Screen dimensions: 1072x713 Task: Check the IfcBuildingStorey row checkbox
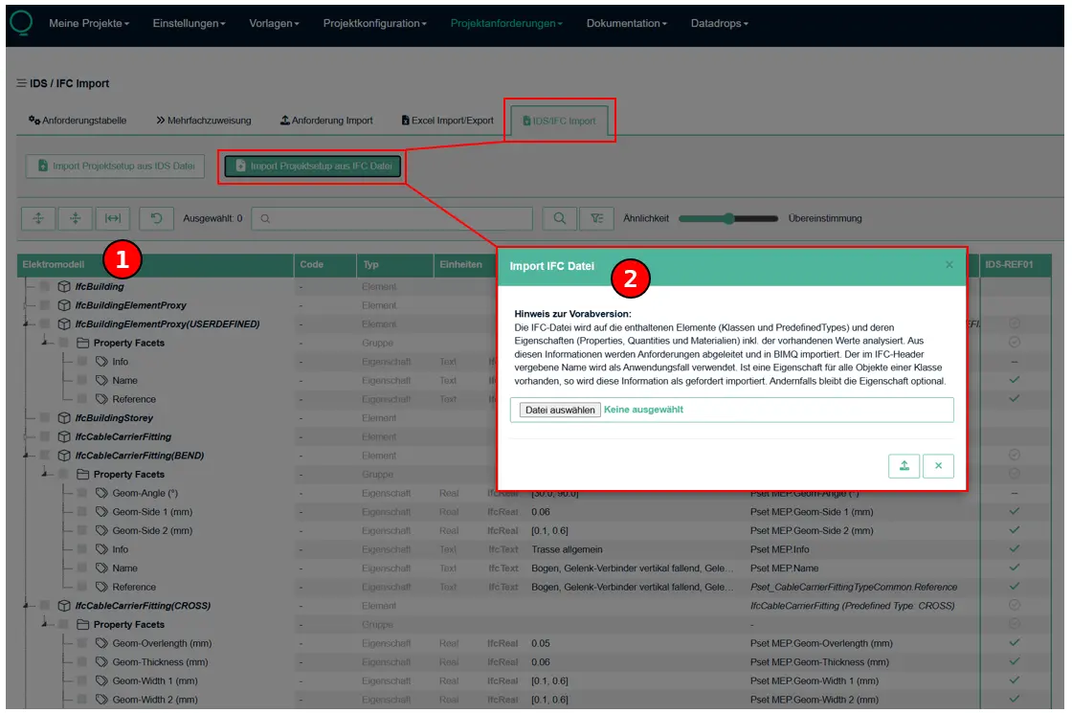45,418
